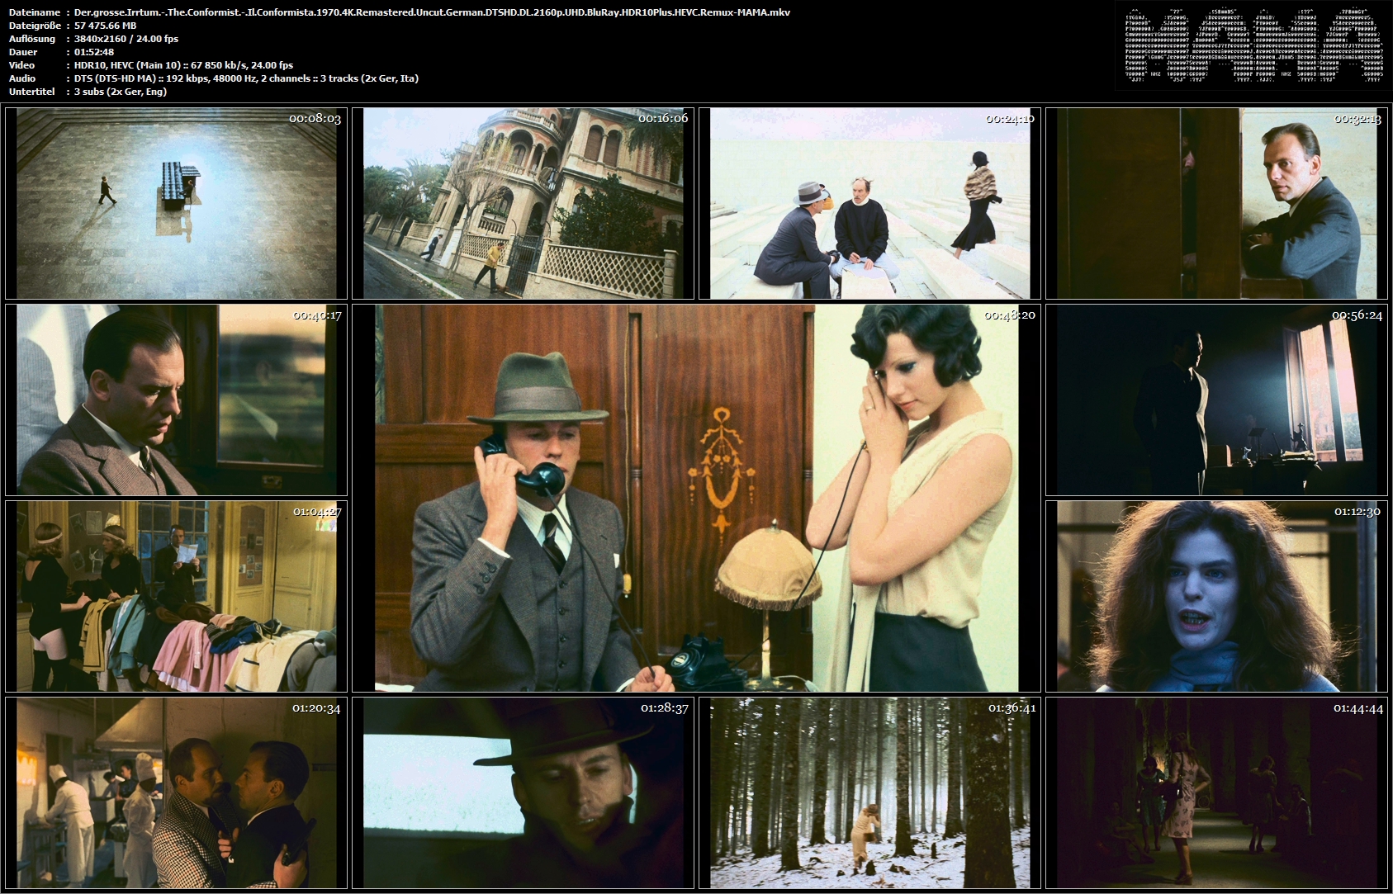Click the Video line HDR10, HEVC details

coord(184,65)
